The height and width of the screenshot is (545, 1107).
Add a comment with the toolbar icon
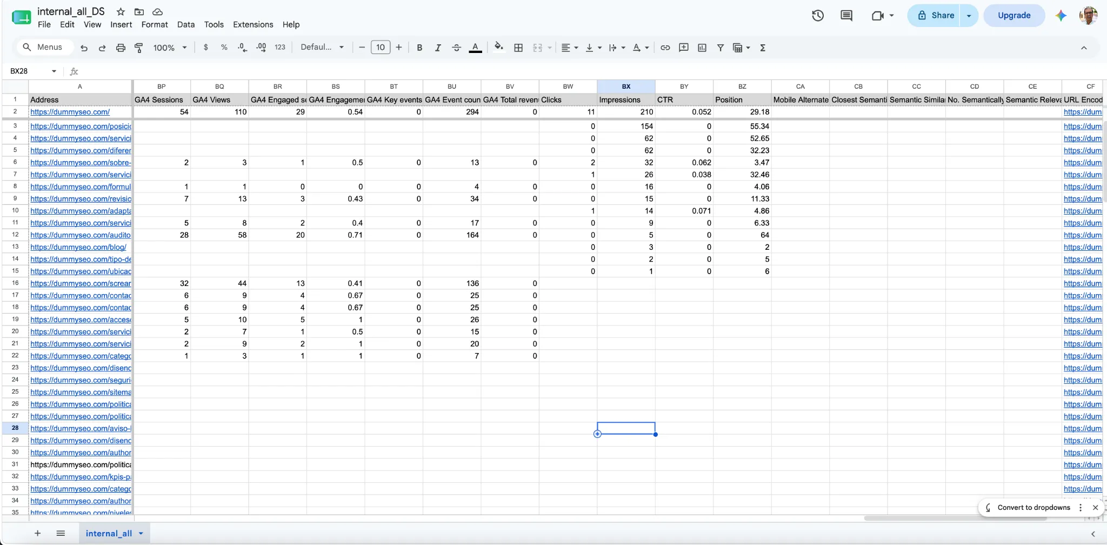point(684,48)
